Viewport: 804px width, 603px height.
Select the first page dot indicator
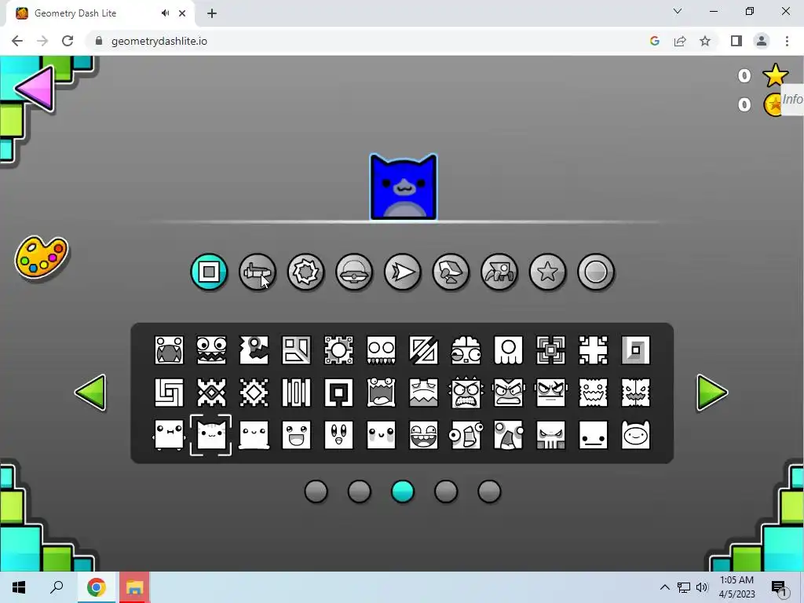[x=316, y=492]
